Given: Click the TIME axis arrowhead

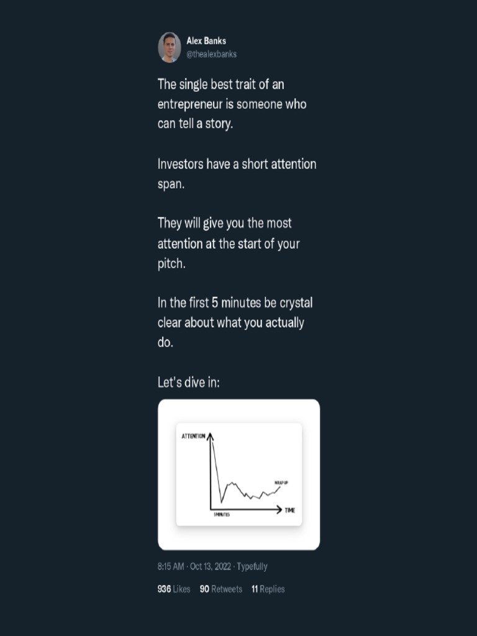Looking at the screenshot, I should coord(279,509).
